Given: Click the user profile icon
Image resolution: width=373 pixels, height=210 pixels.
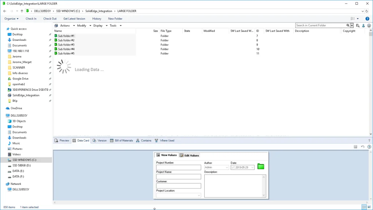Looking at the screenshot, I should tap(364, 26).
